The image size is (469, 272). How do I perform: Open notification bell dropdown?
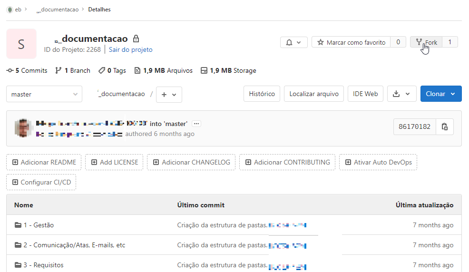(x=294, y=42)
